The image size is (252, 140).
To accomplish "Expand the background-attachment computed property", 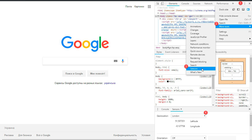I will click(x=216, y=95).
